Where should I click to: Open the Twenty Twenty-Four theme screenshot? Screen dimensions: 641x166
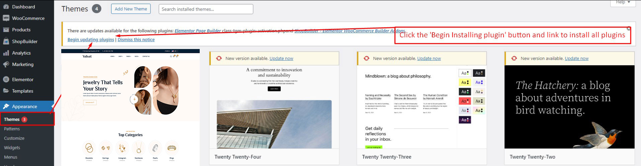(x=274, y=107)
